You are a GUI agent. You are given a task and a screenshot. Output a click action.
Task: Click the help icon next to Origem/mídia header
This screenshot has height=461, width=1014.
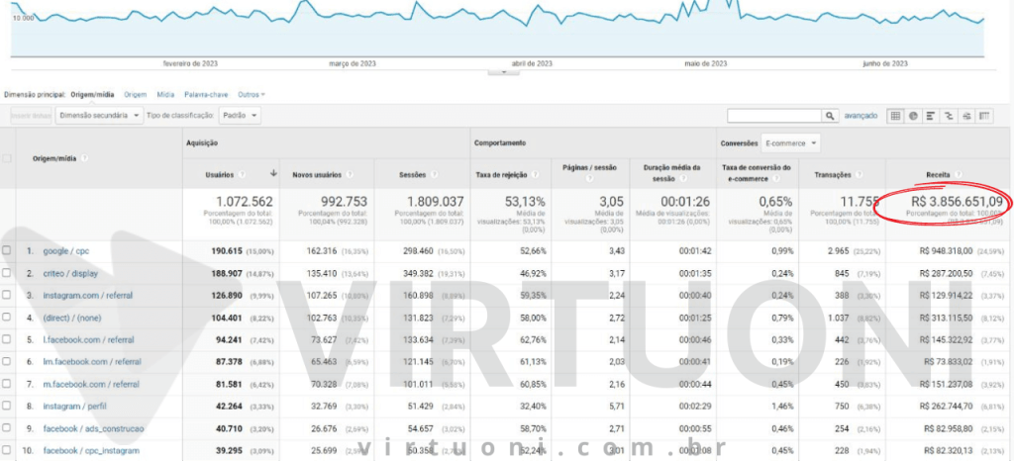tap(86, 158)
